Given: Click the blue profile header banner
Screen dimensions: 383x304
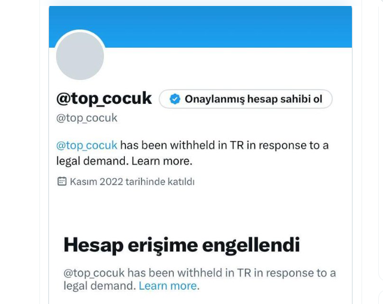Looking at the screenshot, I should click(x=200, y=27).
